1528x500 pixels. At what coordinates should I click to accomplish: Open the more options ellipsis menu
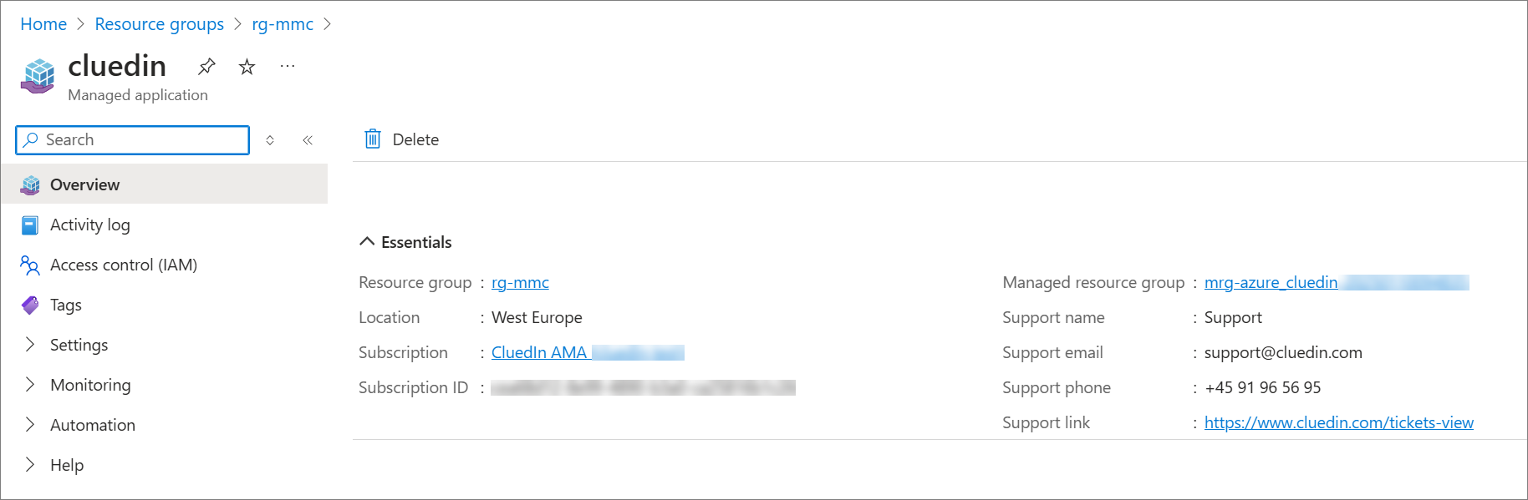tap(288, 66)
